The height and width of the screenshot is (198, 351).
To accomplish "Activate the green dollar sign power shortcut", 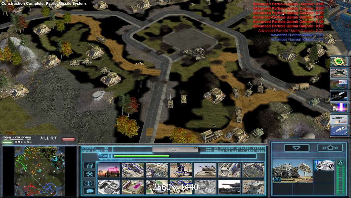I will [x=339, y=61].
